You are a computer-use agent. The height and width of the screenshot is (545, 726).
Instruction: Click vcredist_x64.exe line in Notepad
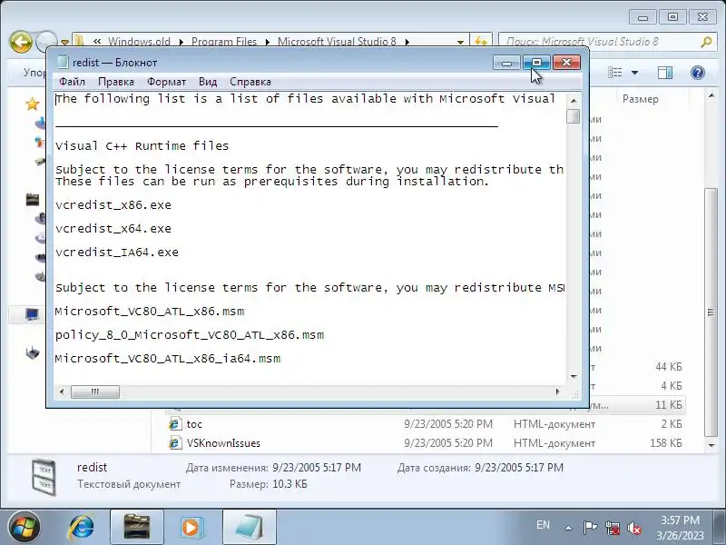[x=113, y=229]
